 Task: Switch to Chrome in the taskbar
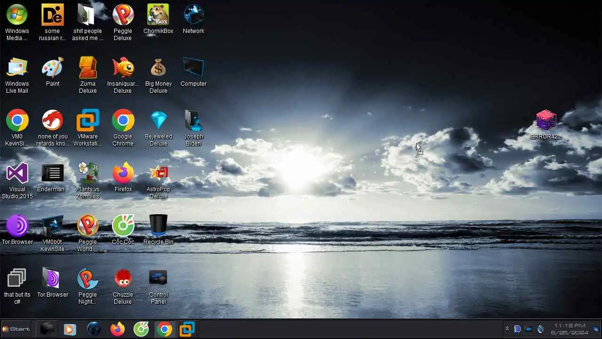pyautogui.click(x=164, y=329)
